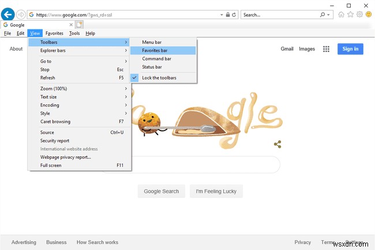The height and width of the screenshot is (250, 375).
Task: Select Refresh in View menu
Action: 80,78
